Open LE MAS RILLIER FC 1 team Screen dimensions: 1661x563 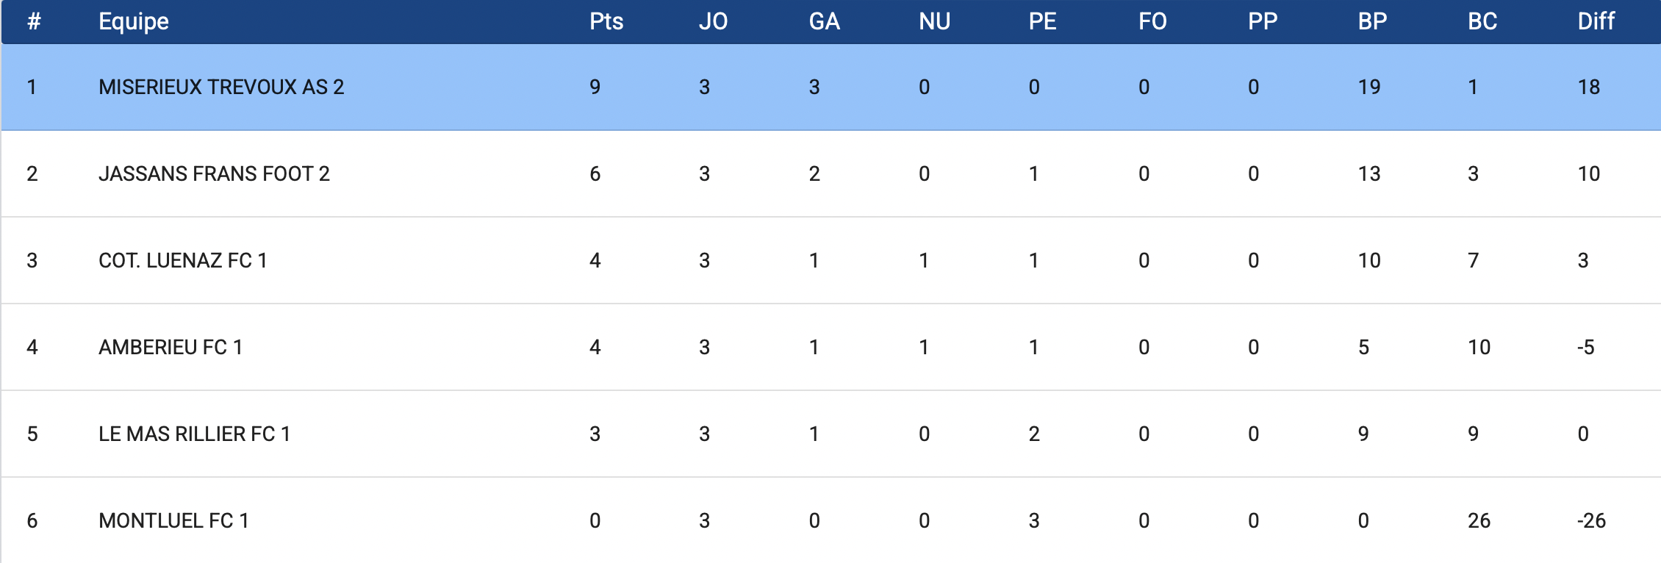tap(194, 434)
